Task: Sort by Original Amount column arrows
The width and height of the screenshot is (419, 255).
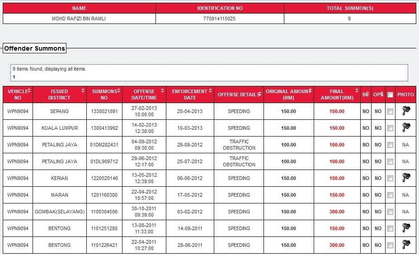Action: pyautogui.click(x=310, y=90)
